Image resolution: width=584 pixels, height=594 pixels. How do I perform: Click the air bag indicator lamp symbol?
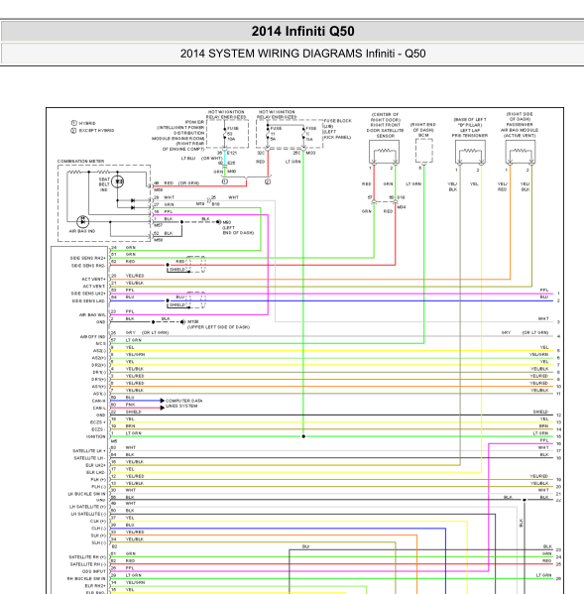[82, 221]
